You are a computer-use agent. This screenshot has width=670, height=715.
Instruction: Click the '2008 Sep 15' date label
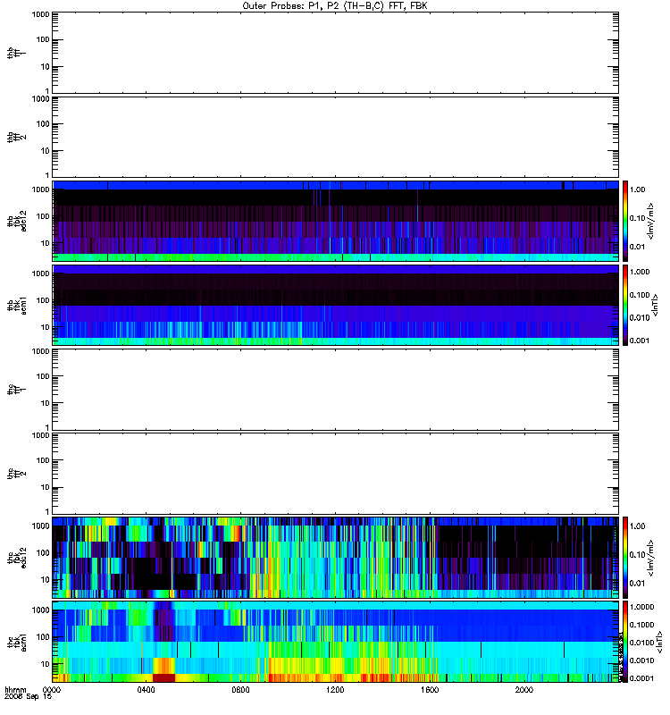click(x=28, y=697)
